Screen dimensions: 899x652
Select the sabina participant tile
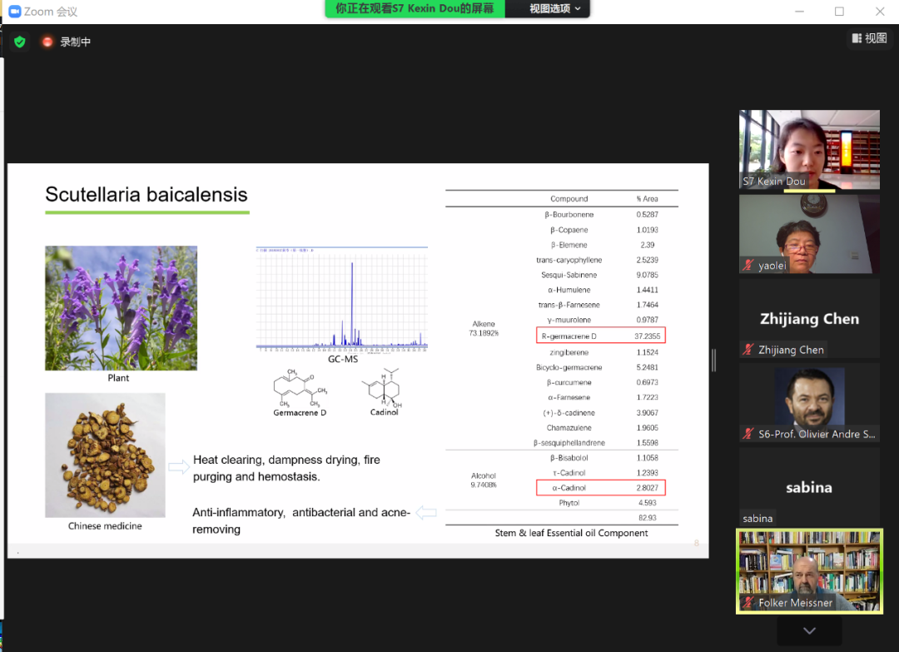click(809, 486)
